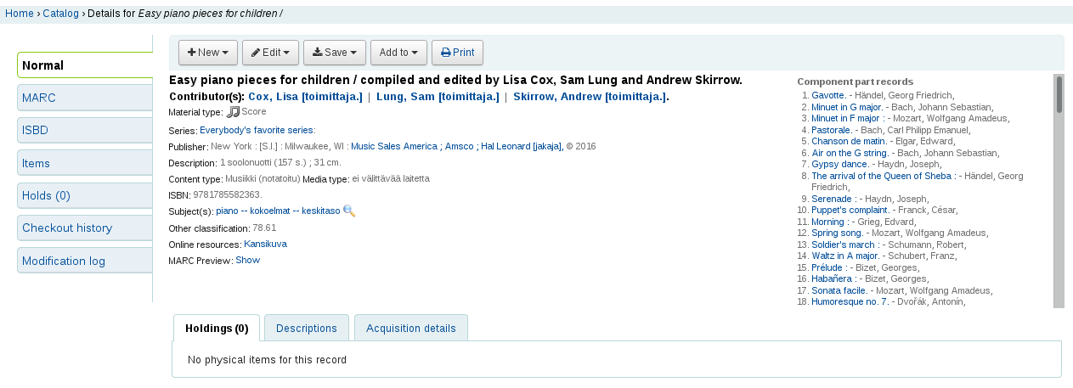Switch to the Descriptions tab
1073x388 pixels.
[307, 329]
